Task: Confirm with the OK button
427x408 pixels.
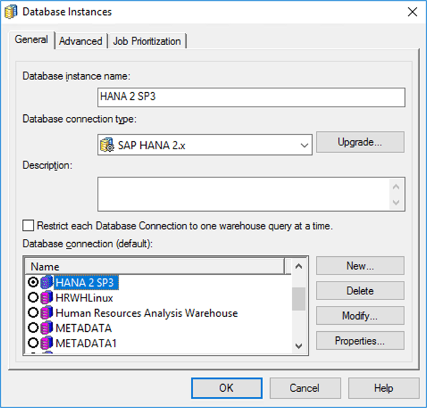Action: click(227, 388)
